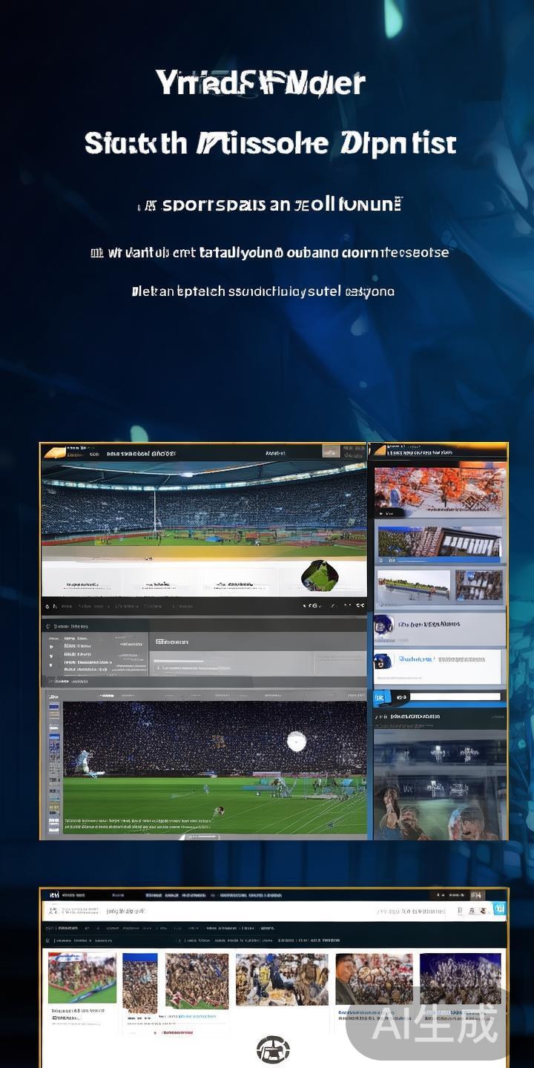Click the white address bar in bottom screenshot
534x1068 pixels.
pos(245,911)
